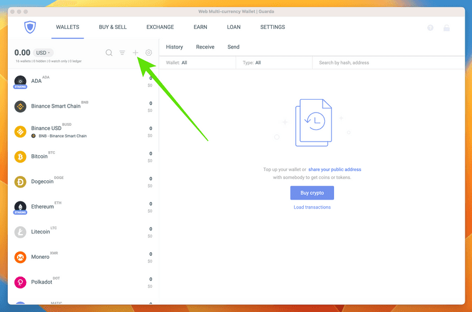Follow the share your public address link

point(335,169)
